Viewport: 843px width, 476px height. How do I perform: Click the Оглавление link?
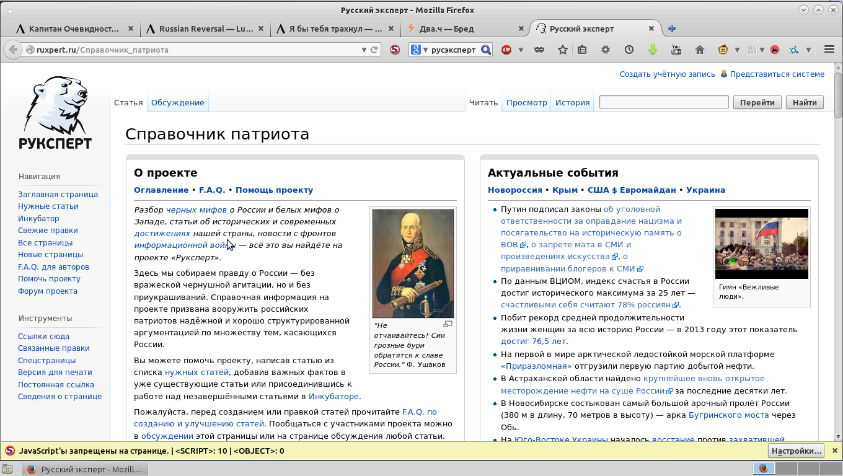coord(161,190)
